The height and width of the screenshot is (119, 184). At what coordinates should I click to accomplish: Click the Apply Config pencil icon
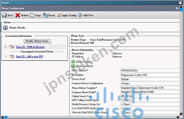[x=59, y=15]
